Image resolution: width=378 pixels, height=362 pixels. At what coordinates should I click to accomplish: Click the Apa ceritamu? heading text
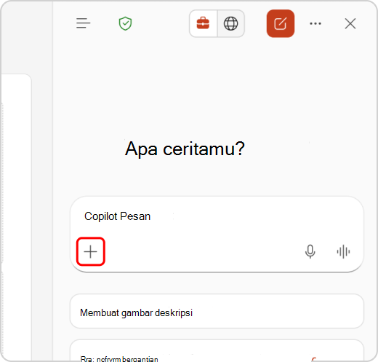[185, 149]
